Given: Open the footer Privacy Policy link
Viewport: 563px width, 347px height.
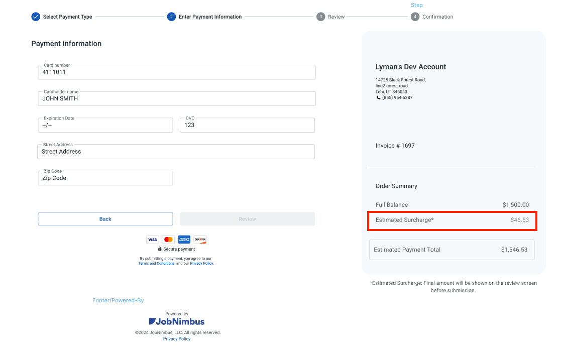Looking at the screenshot, I should point(176,338).
